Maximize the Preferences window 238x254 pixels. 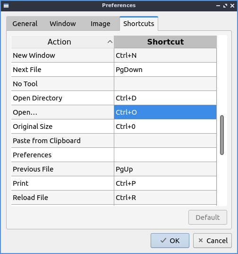click(225, 6)
